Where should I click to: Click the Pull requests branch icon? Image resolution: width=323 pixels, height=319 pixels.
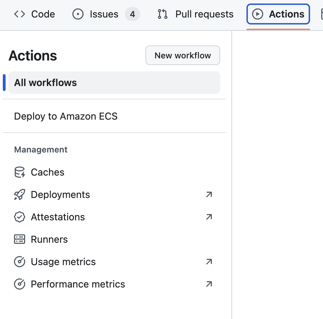(x=163, y=14)
